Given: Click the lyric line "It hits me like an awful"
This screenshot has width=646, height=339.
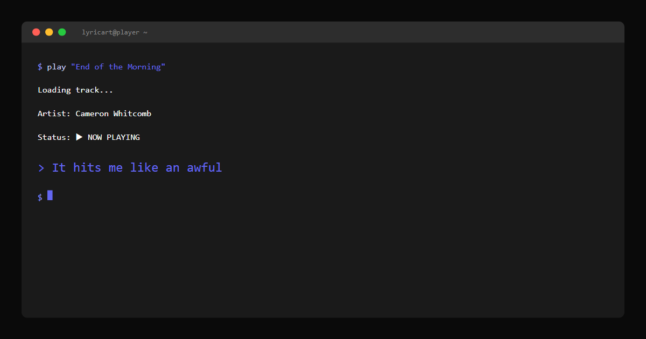Looking at the screenshot, I should (x=137, y=168).
